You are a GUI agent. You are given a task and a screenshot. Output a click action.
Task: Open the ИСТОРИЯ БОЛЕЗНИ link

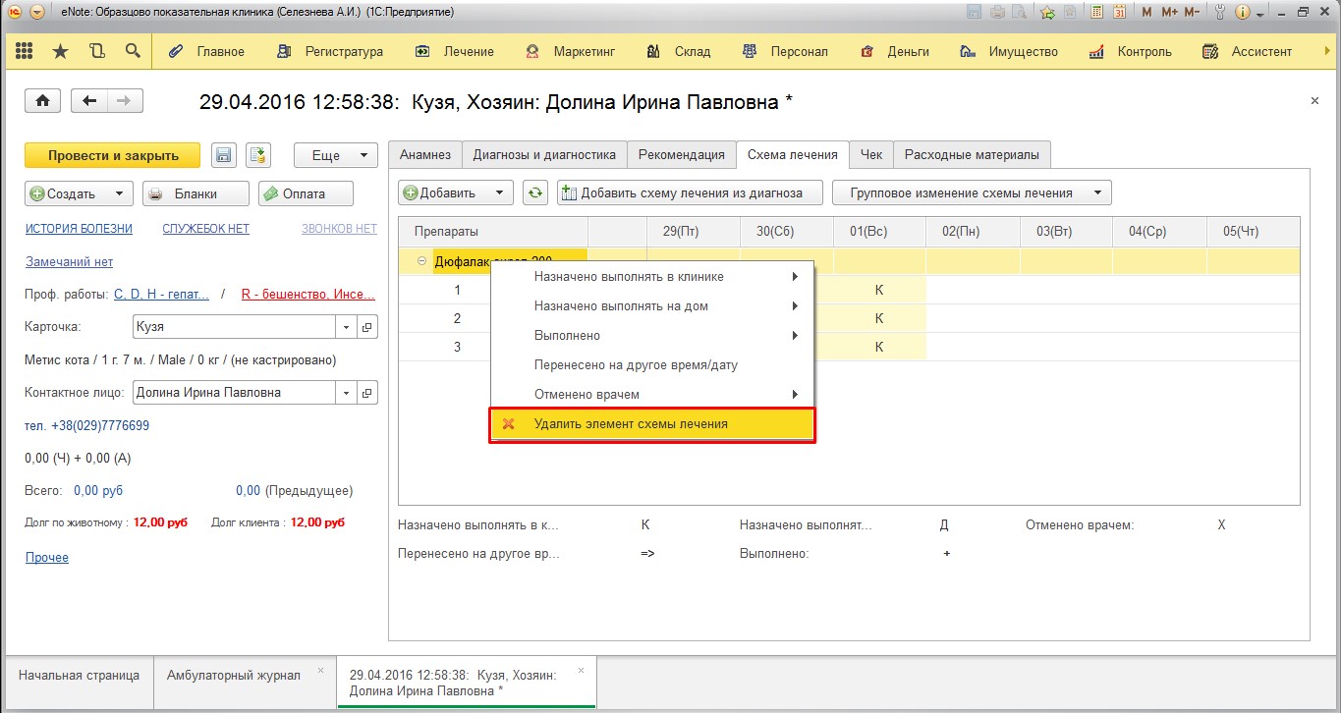click(79, 229)
